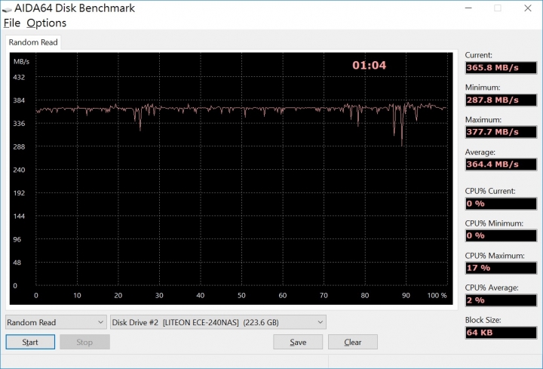Close the AIDA64 Disk Benchmark window
The height and width of the screenshot is (369, 543).
click(528, 8)
